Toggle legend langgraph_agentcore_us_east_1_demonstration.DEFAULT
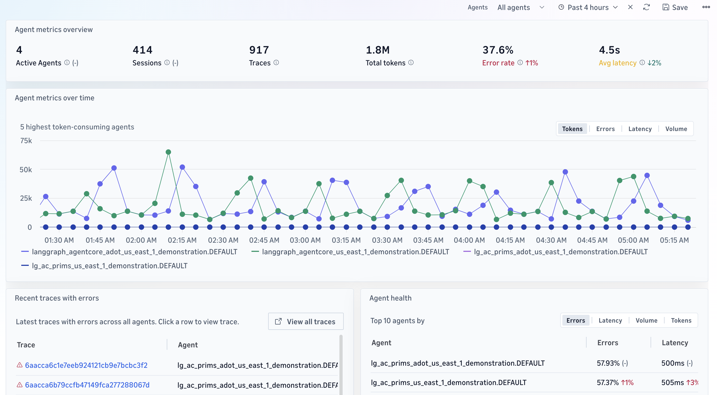Viewport: 717px width, 395px height. click(350, 252)
